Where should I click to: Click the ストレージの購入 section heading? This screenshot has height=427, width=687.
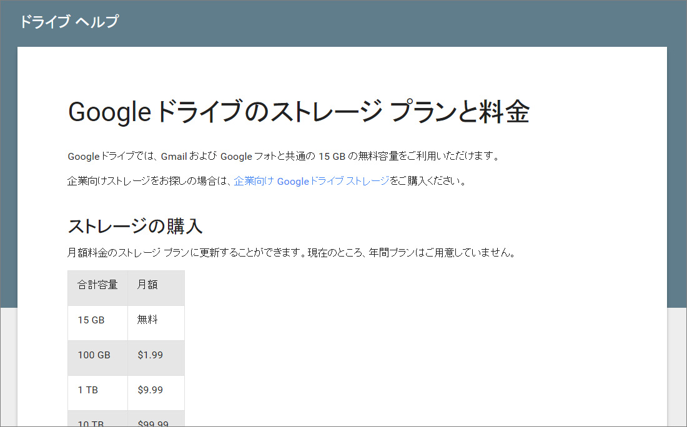coord(135,227)
